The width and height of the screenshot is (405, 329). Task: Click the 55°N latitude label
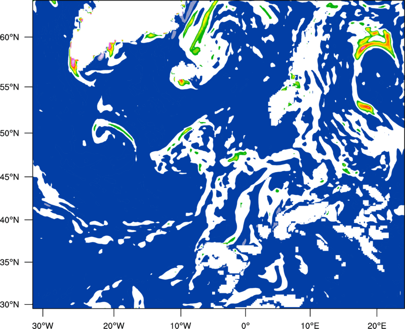click(10, 87)
